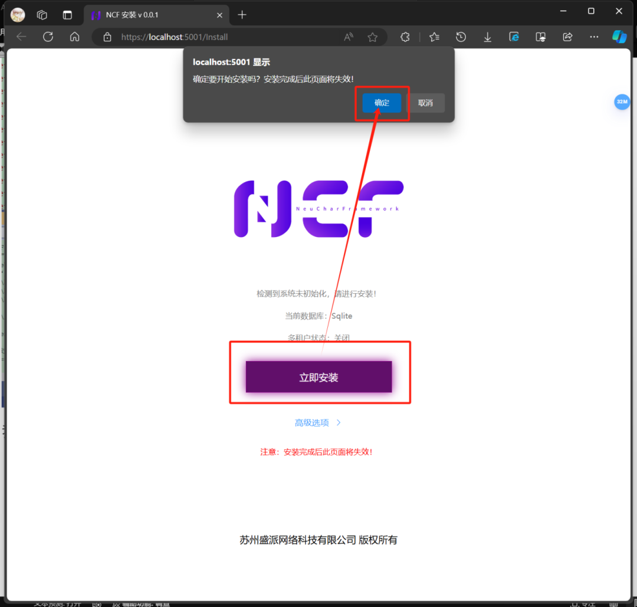637x607 pixels.
Task: Reload the page with refresh icon
Action: point(48,37)
